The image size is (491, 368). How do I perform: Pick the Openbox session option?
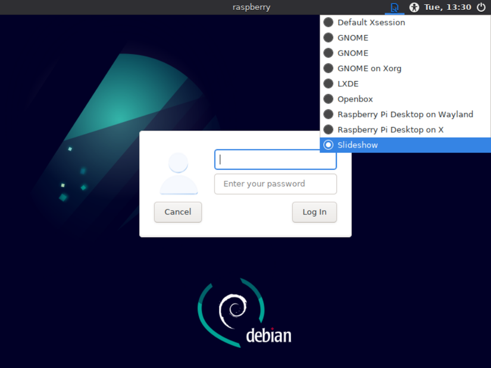[355, 99]
